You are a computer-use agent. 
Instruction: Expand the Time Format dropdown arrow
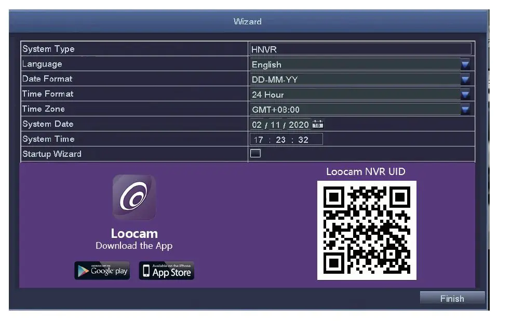465,94
